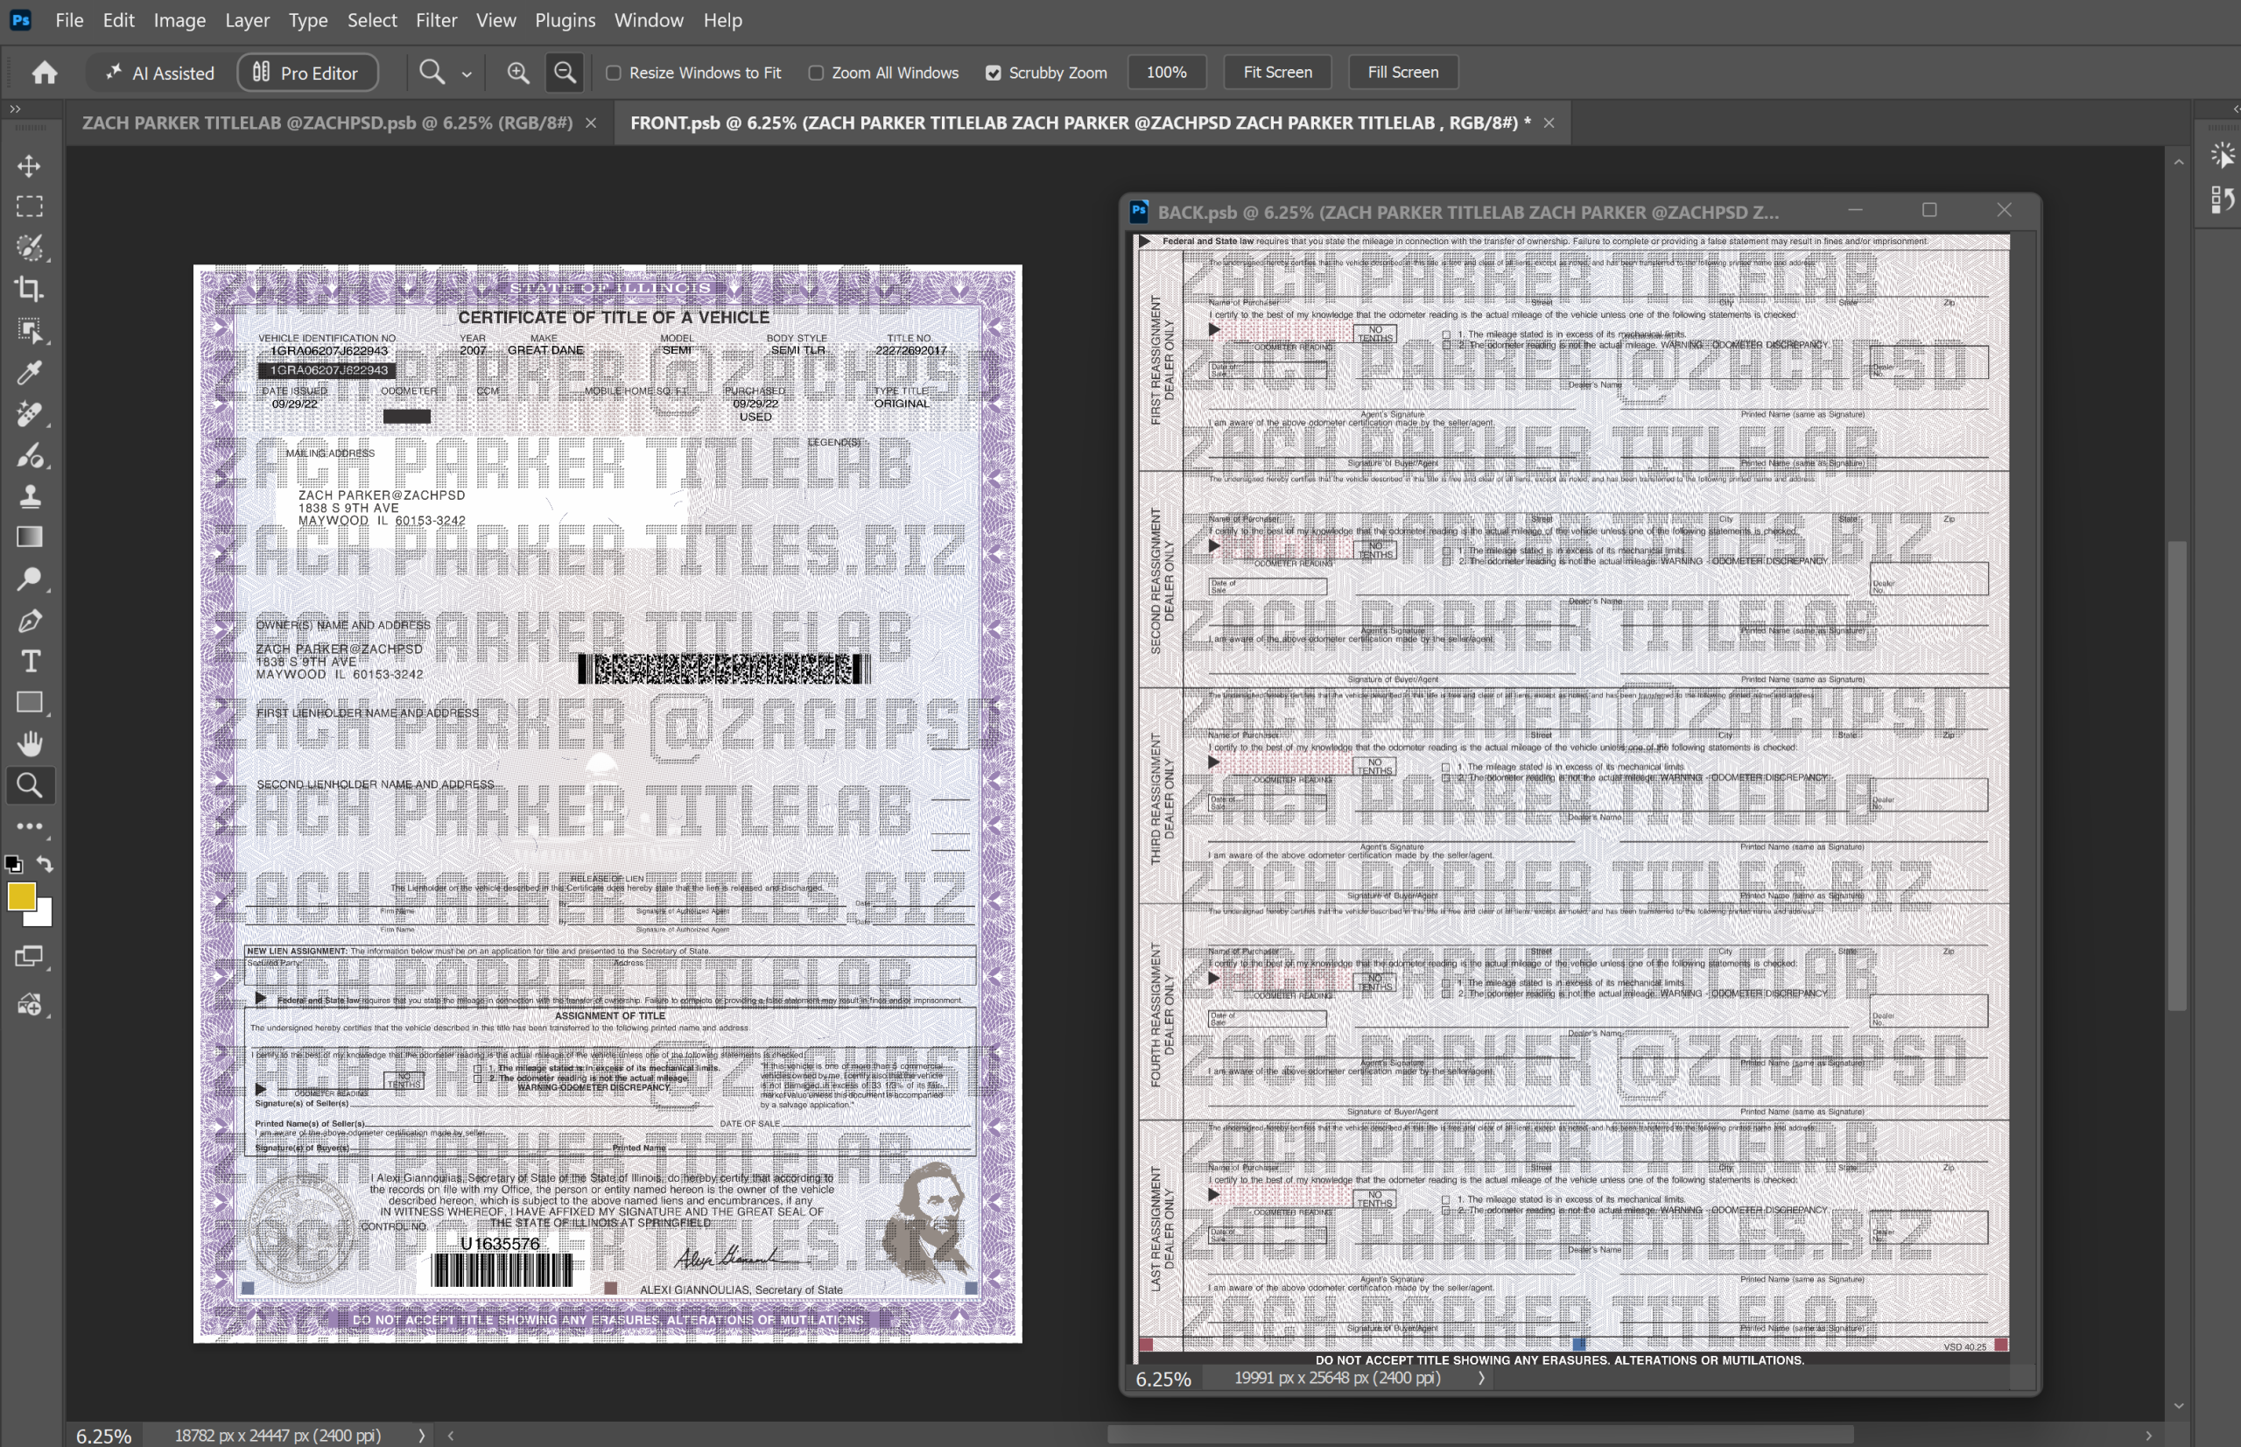This screenshot has height=1447, width=2241.
Task: Open the Filter menu
Action: point(437,20)
